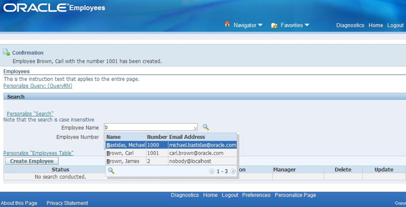Click employee number 1001 cell

click(157, 153)
